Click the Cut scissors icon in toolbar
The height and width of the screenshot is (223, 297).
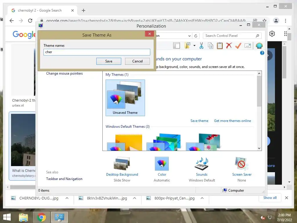201,46
